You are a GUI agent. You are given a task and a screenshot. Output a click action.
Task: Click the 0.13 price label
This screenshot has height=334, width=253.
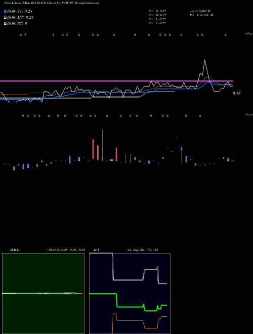(236, 93)
